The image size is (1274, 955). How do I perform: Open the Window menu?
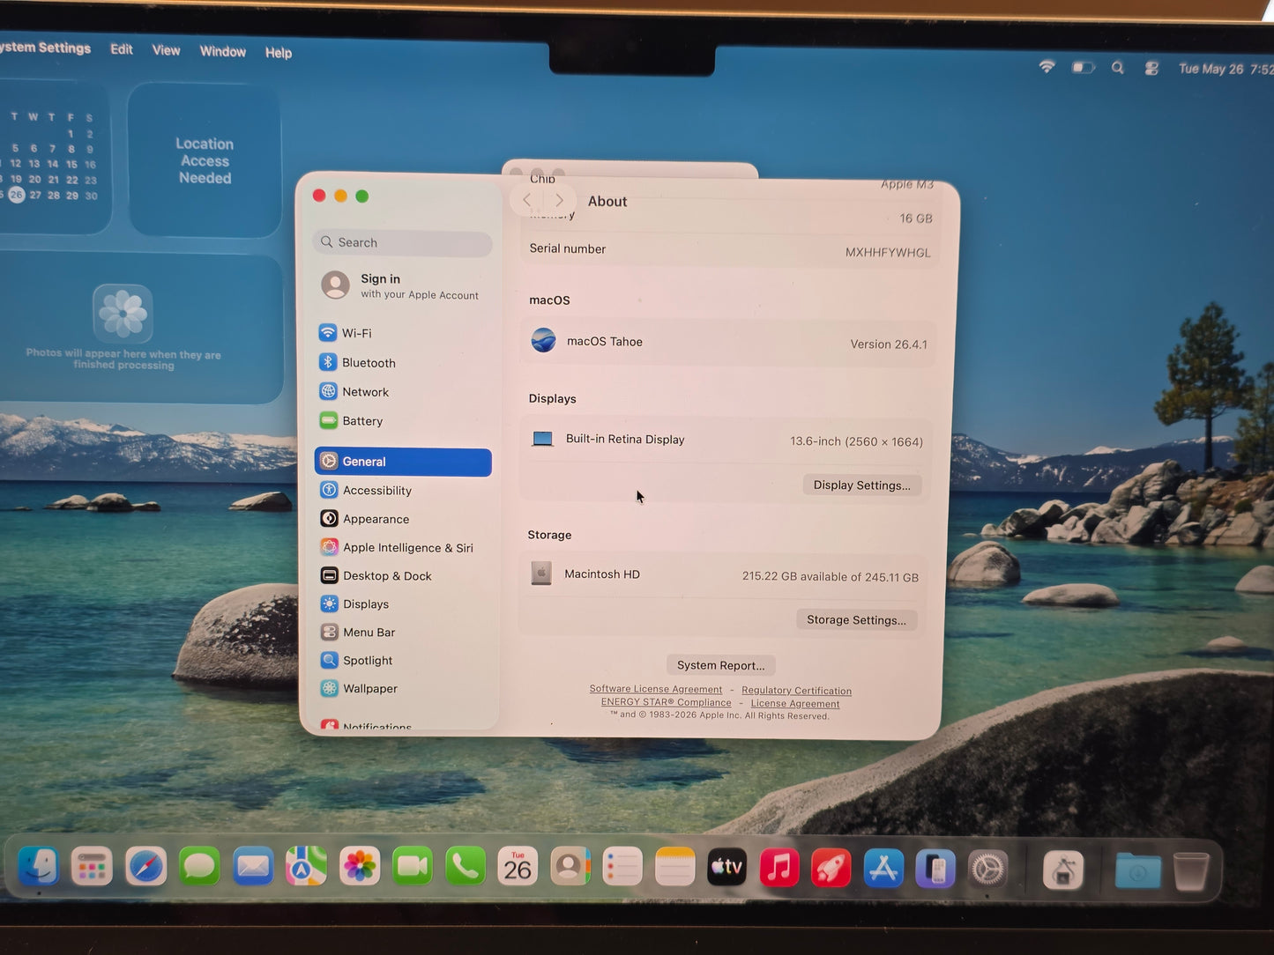[x=223, y=51]
